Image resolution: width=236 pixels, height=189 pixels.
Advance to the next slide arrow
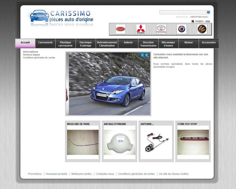tap(147, 55)
